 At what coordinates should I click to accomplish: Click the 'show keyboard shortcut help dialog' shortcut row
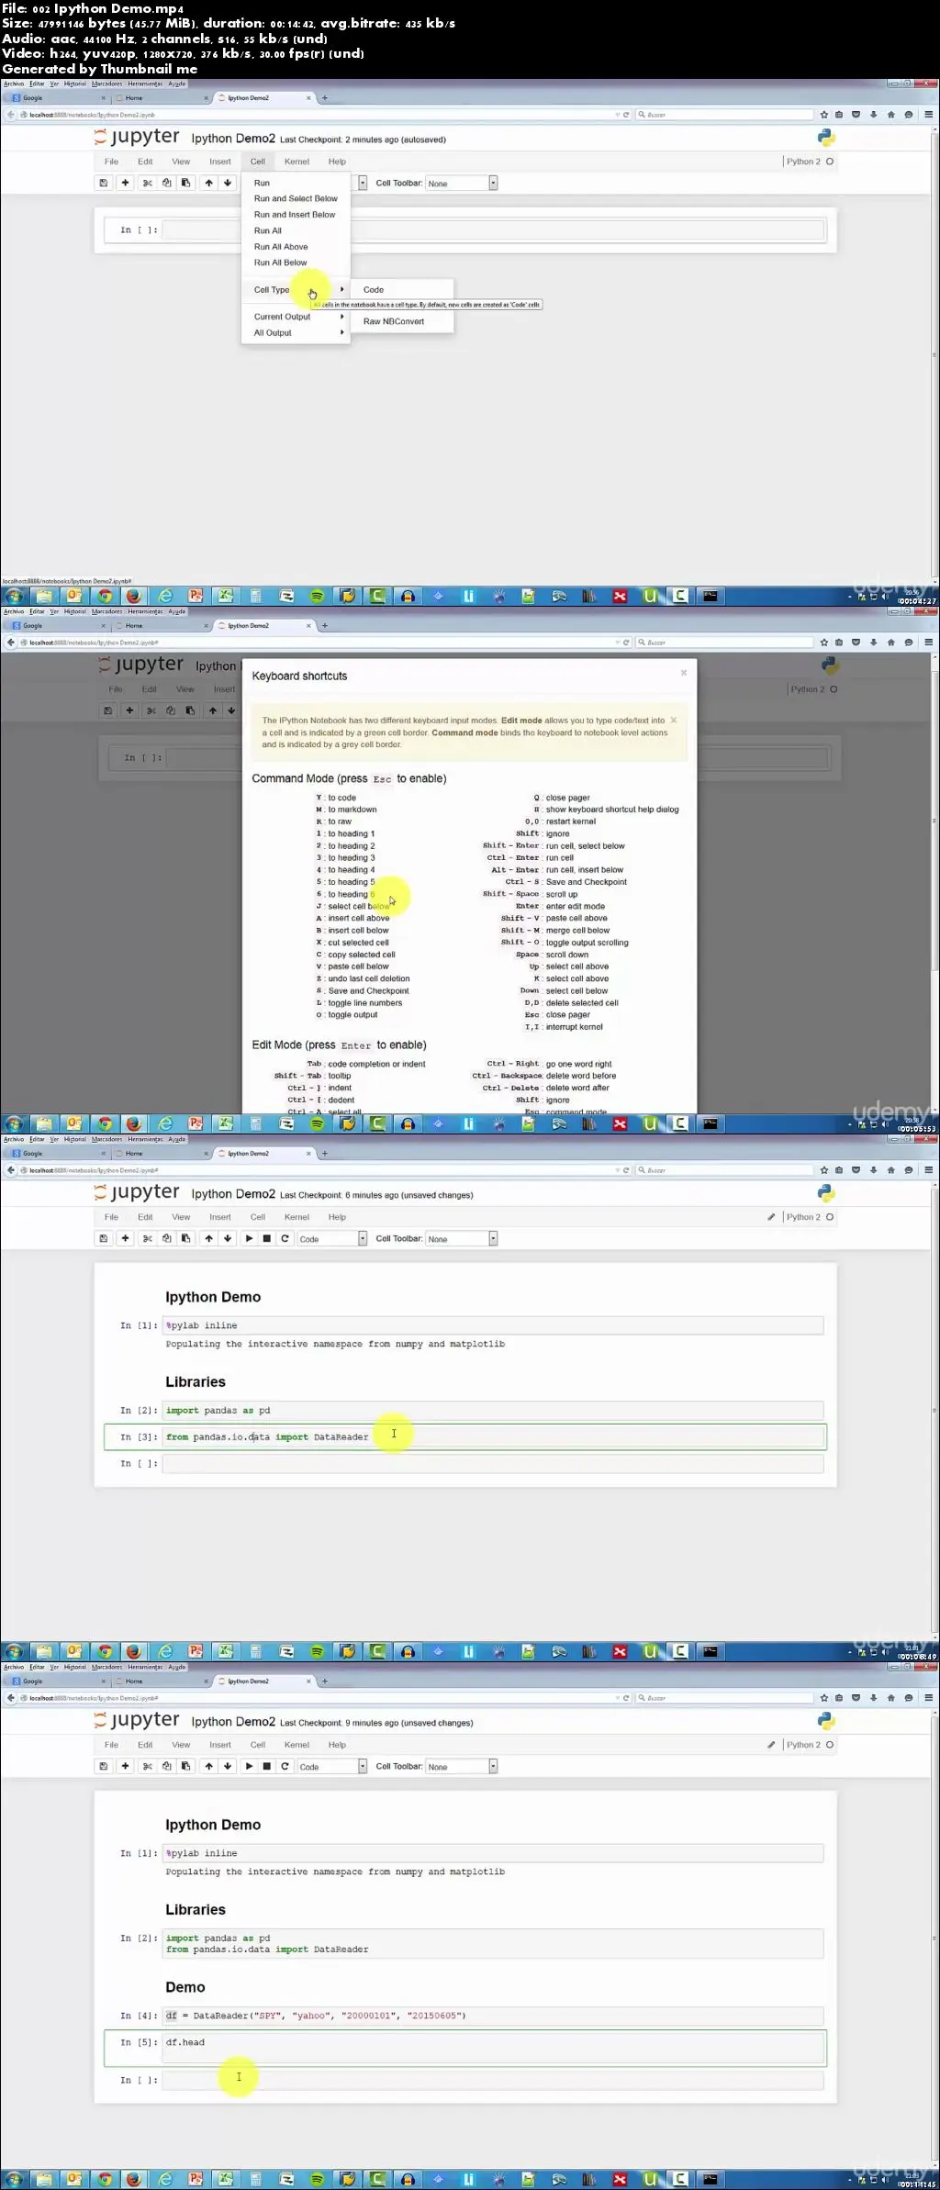[606, 810]
